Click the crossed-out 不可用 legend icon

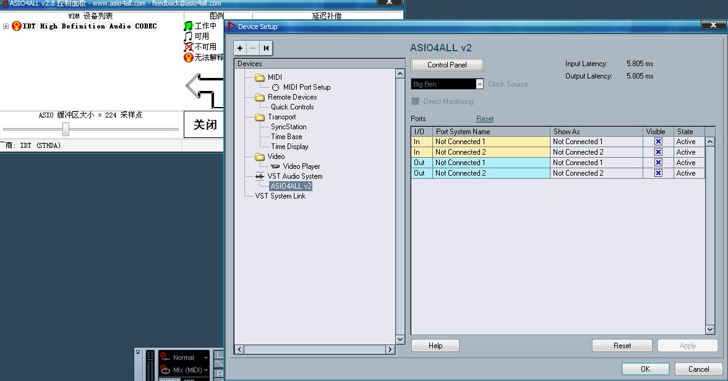(x=188, y=47)
